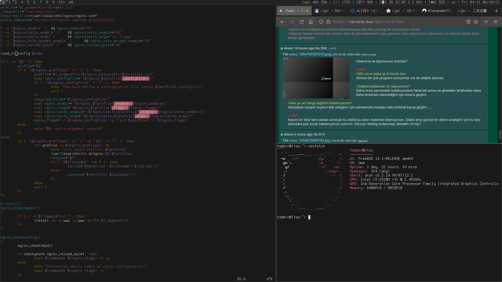Click the browser forward arrow
This screenshot has height=282, width=502.
(292, 22)
